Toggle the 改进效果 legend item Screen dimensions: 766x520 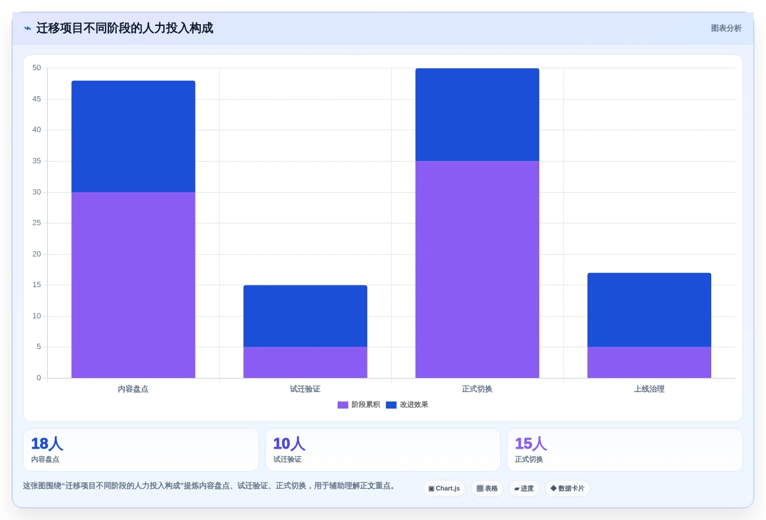[407, 405]
